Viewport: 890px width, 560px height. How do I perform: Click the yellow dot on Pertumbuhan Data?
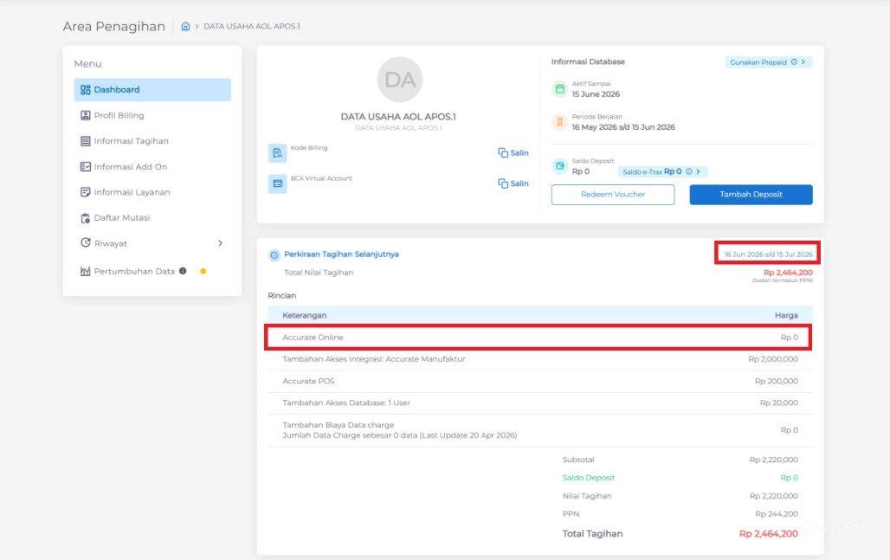[203, 271]
